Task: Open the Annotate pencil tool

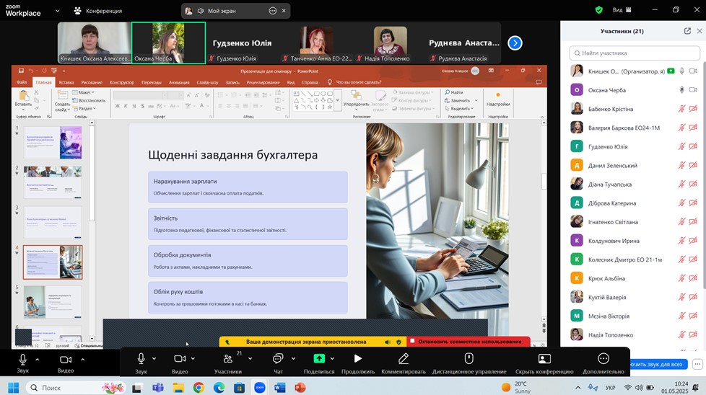Action: click(404, 358)
